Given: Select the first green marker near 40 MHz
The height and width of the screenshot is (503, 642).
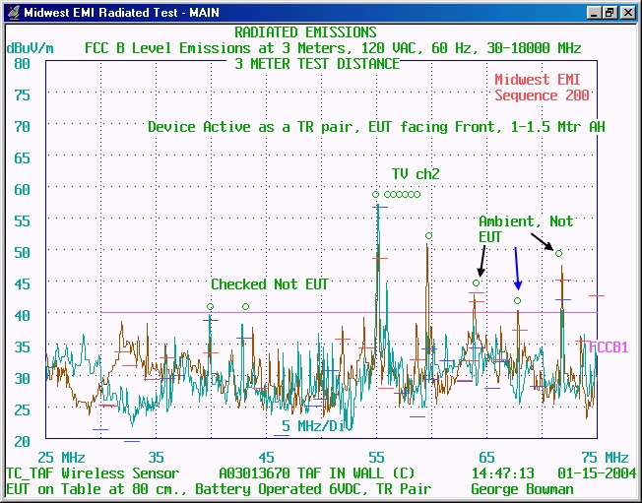Looking at the screenshot, I should pos(211,307).
